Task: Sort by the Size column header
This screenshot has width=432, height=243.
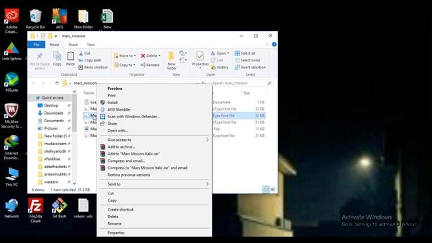Action: pyautogui.click(x=246, y=93)
